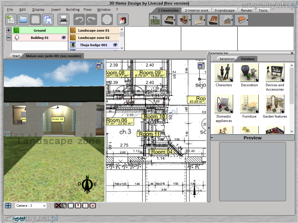298x223 pixels.
Task: Maximize the 3D view with its corner button
Action: [100, 66]
